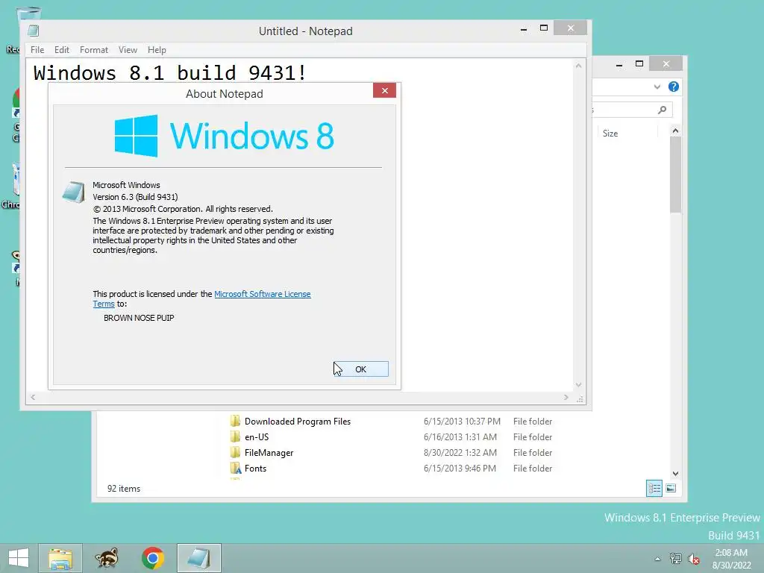Minimize the Notepad window

tap(524, 29)
